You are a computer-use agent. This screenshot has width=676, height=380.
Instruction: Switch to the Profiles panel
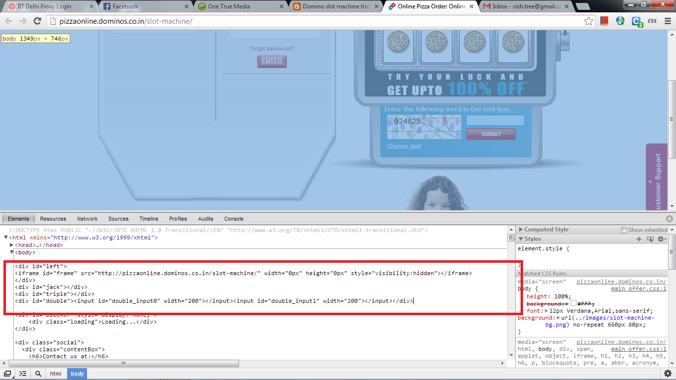click(178, 219)
